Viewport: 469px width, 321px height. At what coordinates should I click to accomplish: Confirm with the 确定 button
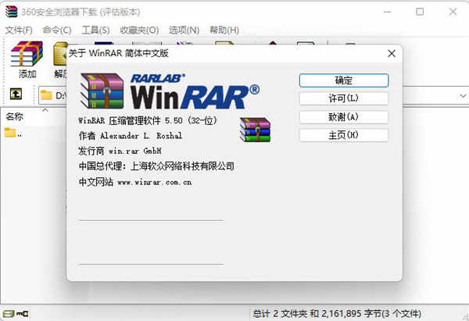pyautogui.click(x=344, y=80)
